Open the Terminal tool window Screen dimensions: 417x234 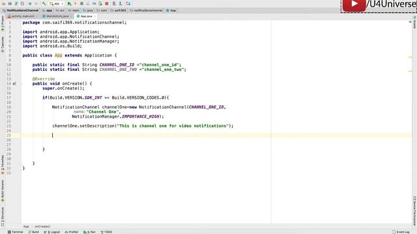(16, 232)
